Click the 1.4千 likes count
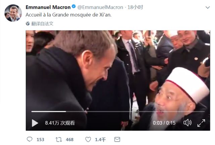The image size is (215, 145). 100,140
